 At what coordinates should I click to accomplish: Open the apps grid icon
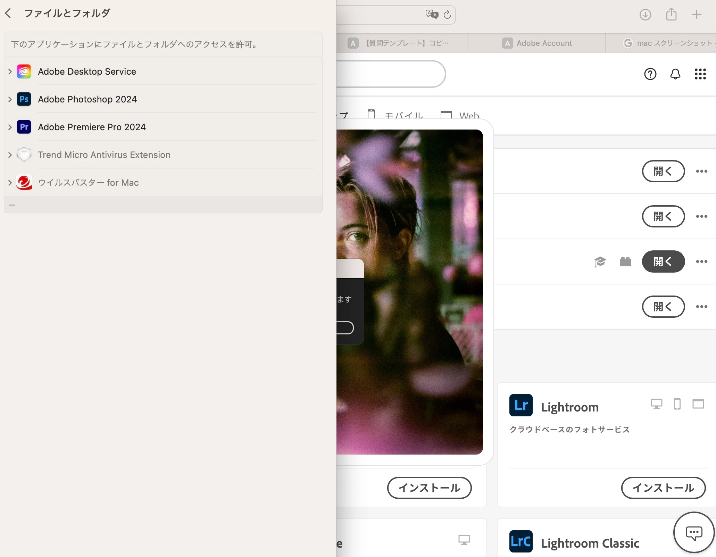tap(700, 74)
